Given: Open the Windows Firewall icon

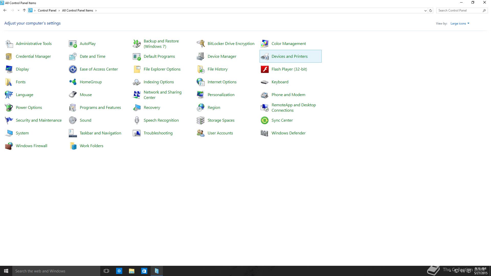Looking at the screenshot, I should click(9, 146).
